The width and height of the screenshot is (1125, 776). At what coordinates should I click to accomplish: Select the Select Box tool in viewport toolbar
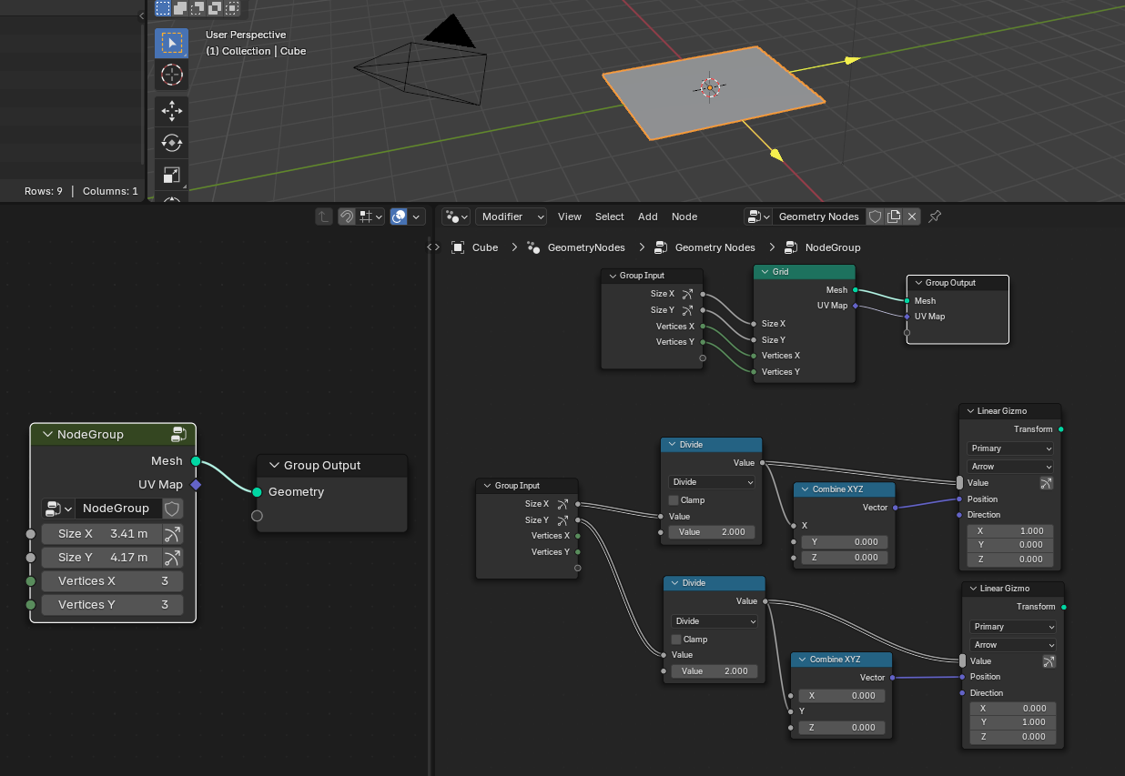[x=171, y=43]
